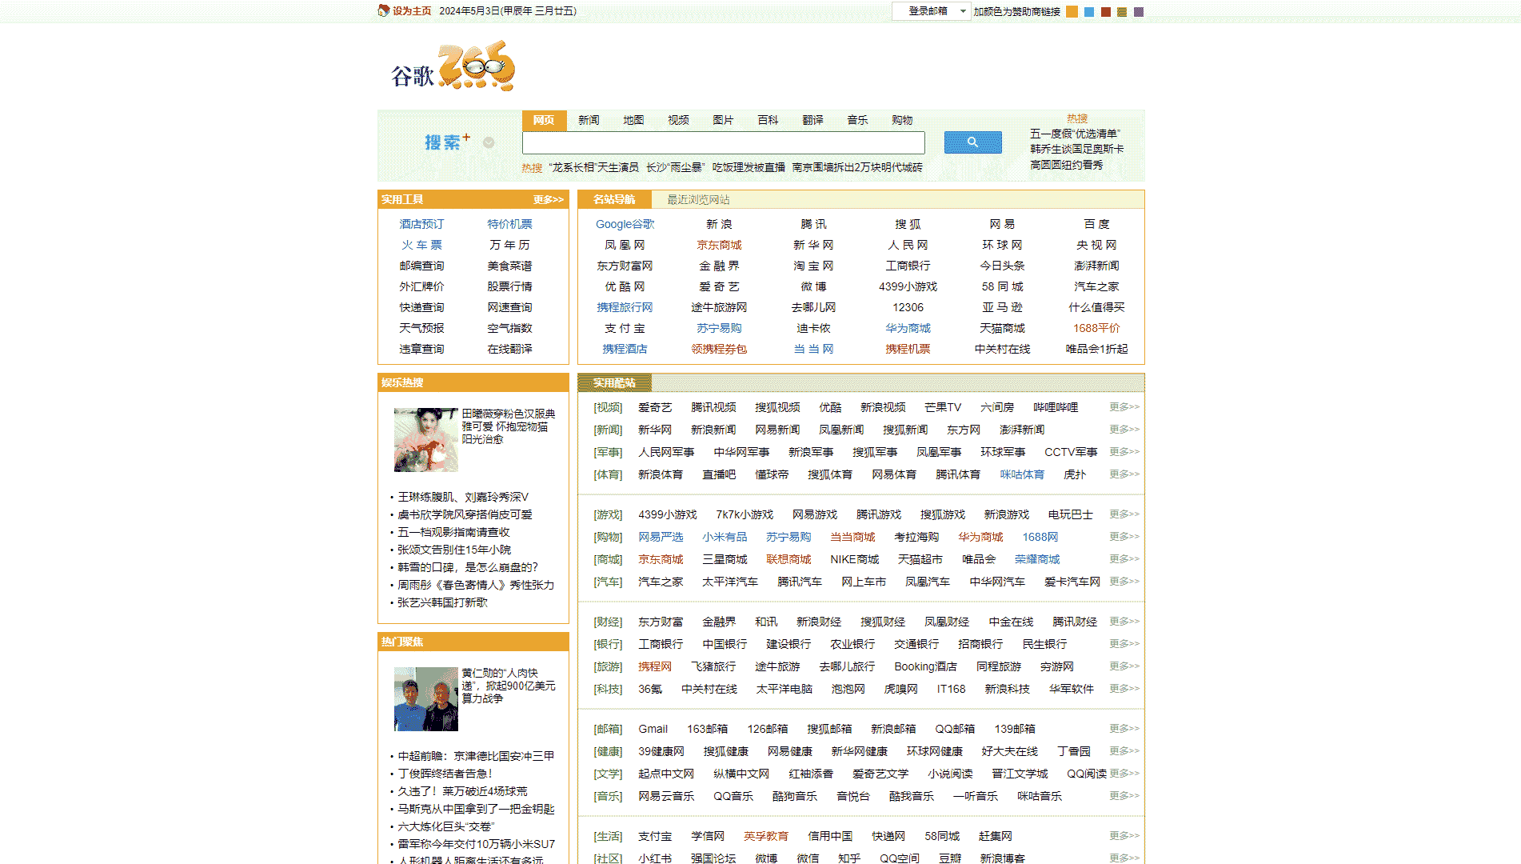Open the 哔哩哔哩 video site link
Screen dimensions: 1521x864
tap(1056, 407)
